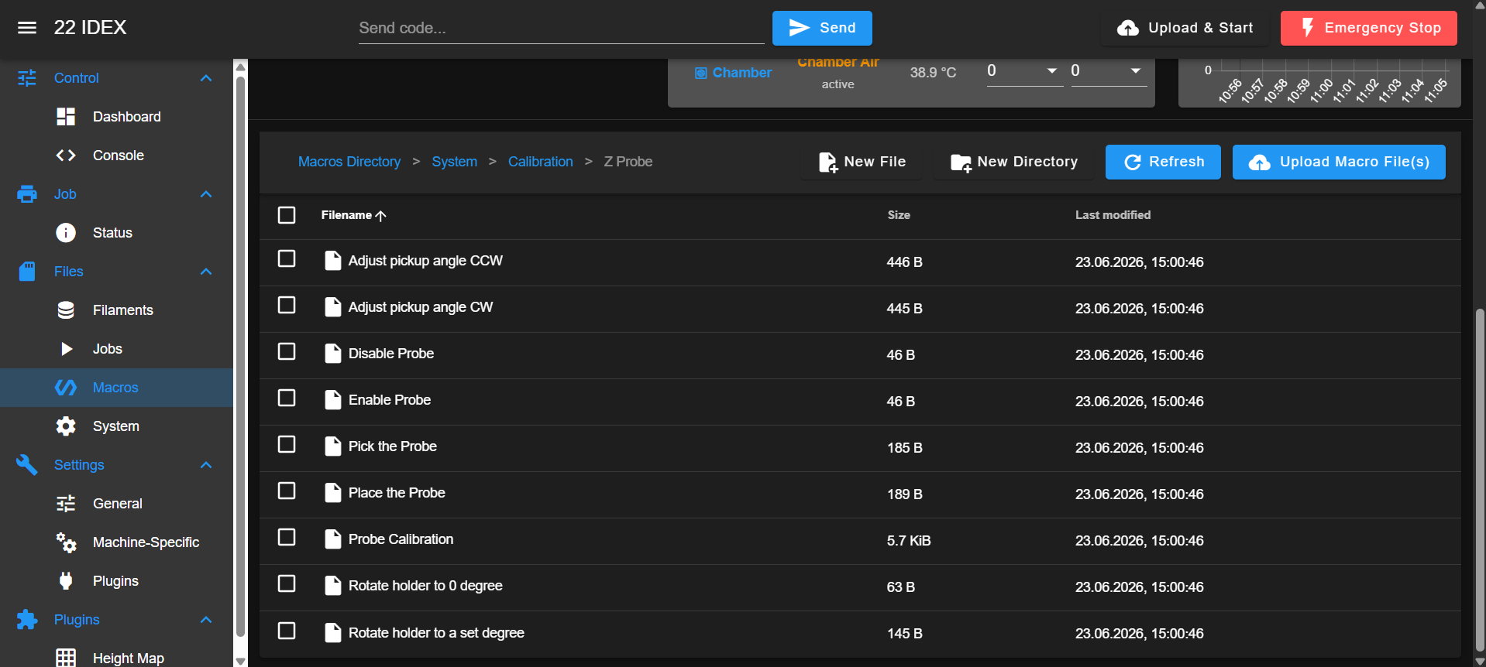The height and width of the screenshot is (667, 1486).
Task: Refresh the macro file list
Action: click(x=1163, y=162)
